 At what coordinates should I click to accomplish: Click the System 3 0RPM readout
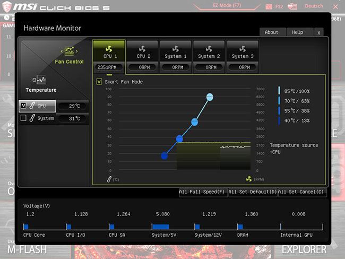pyautogui.click(x=243, y=67)
